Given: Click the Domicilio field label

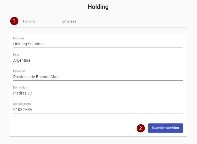Looking at the screenshot, I should coord(19,88).
